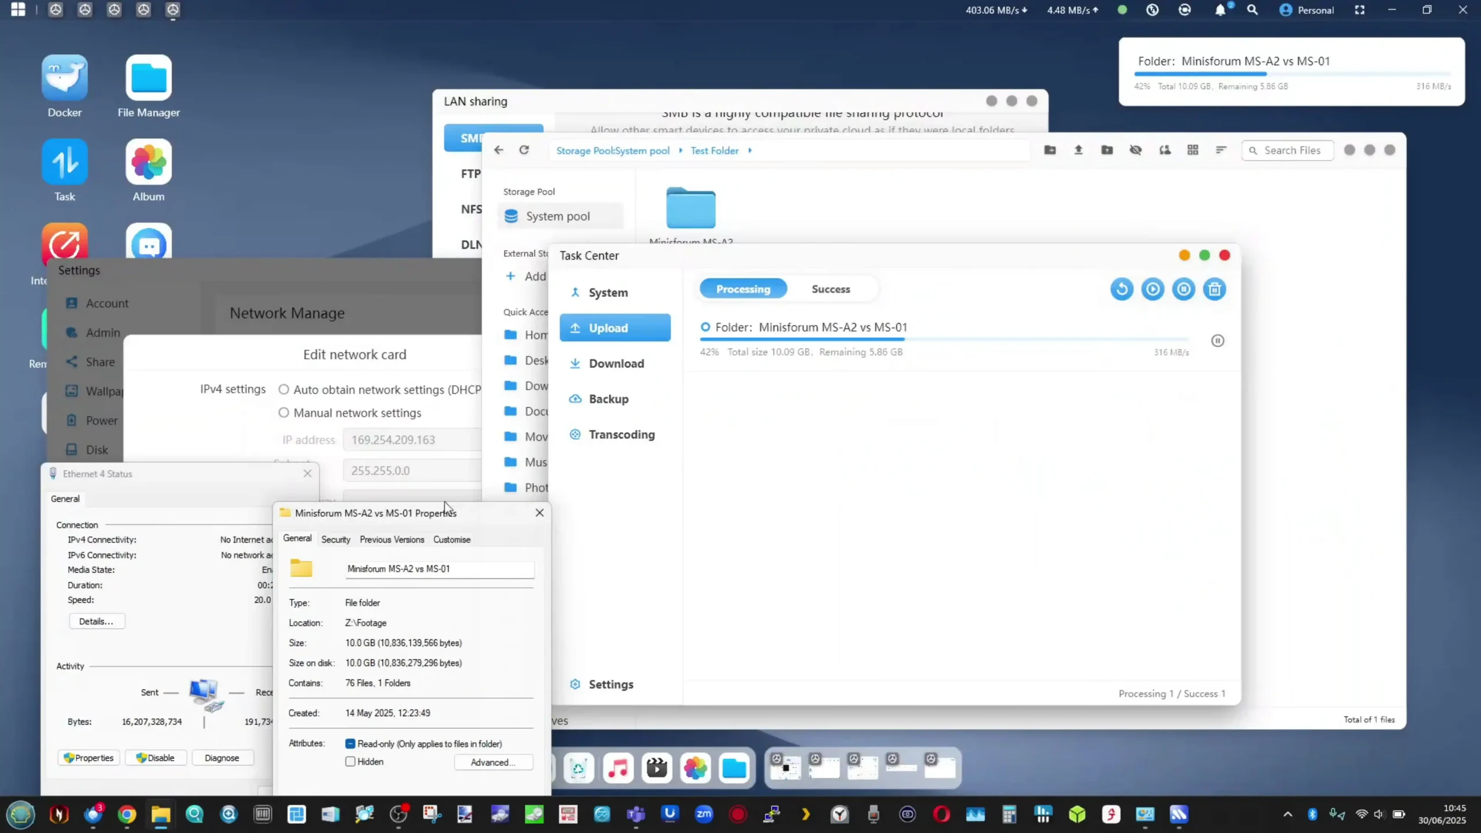Select Upload in Task Center sidebar

[x=615, y=328]
